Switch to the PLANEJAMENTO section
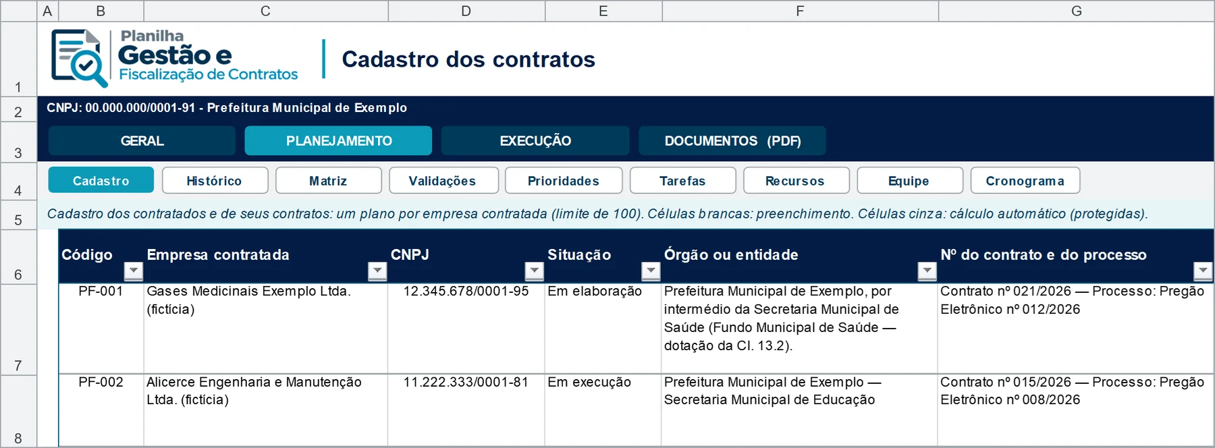The image size is (1215, 448). pos(338,141)
